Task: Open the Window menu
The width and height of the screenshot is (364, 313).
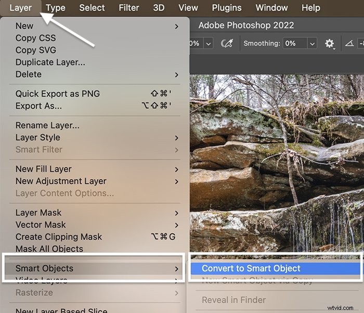Action: pyautogui.click(x=271, y=8)
